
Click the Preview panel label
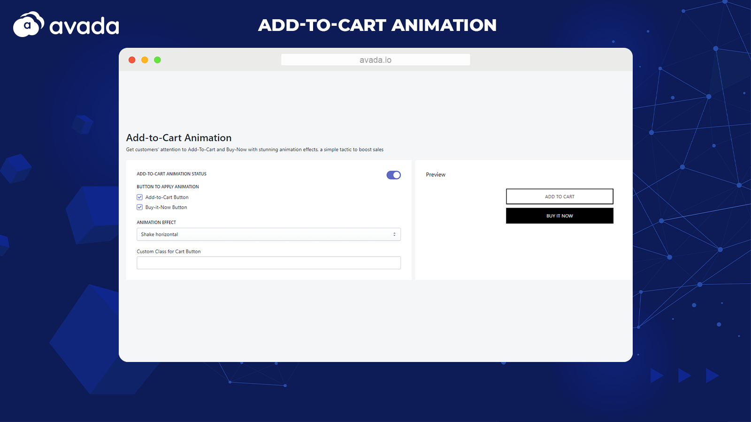coord(436,174)
